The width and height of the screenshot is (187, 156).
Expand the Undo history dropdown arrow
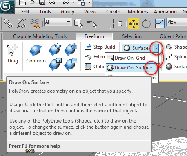click(x=59, y=2)
